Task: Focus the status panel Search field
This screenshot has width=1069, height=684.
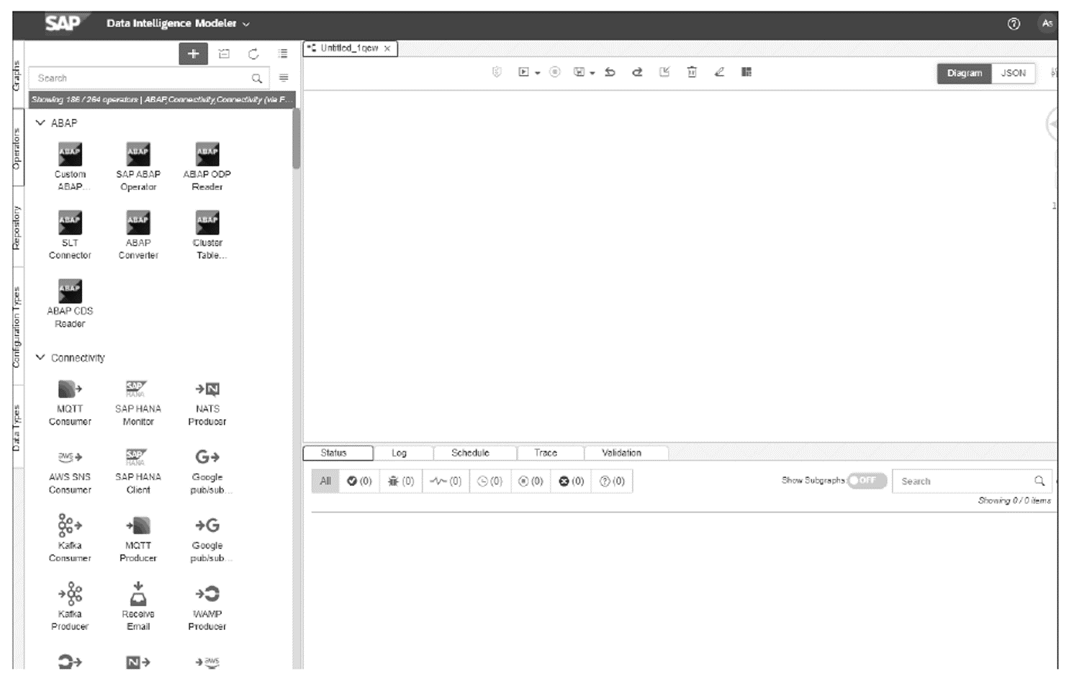Action: point(973,481)
